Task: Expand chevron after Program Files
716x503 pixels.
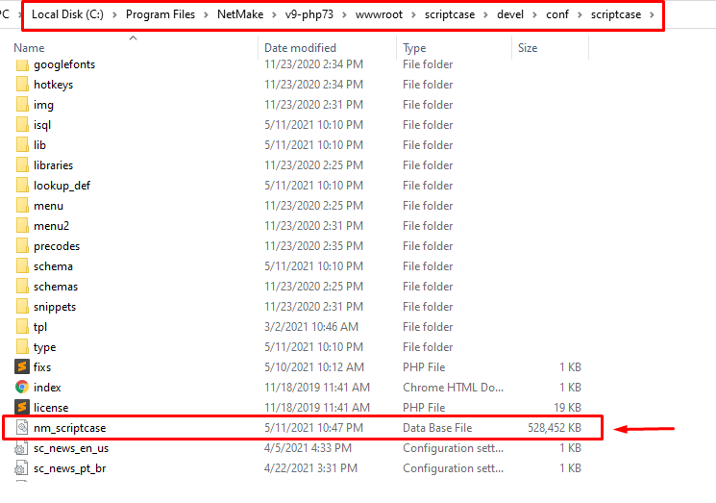Action: coord(207,15)
